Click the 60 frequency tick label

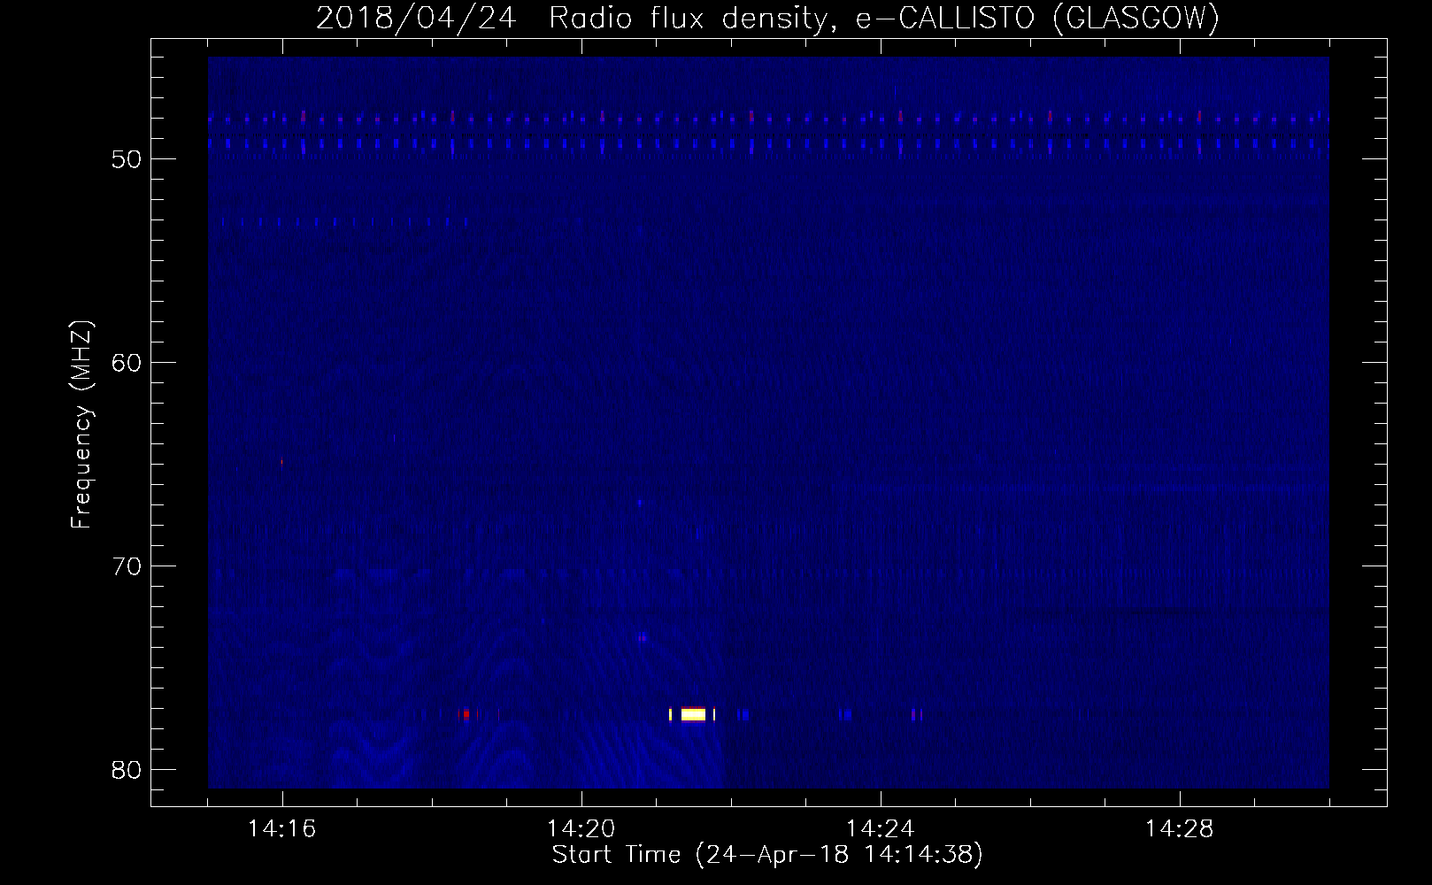tap(127, 363)
